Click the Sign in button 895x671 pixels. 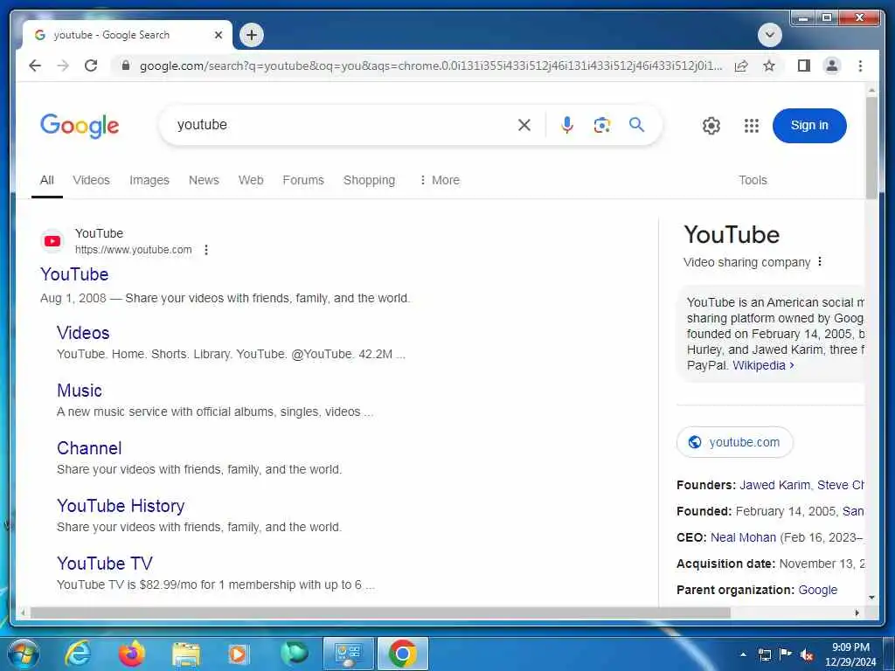[808, 126]
